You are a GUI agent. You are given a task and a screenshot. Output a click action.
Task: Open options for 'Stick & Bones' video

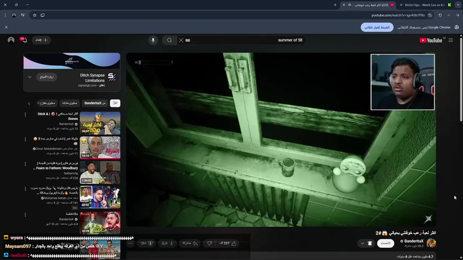25,114
